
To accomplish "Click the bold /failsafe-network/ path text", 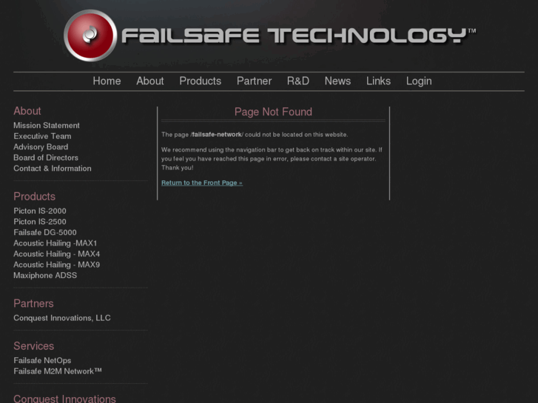I will click(x=217, y=135).
